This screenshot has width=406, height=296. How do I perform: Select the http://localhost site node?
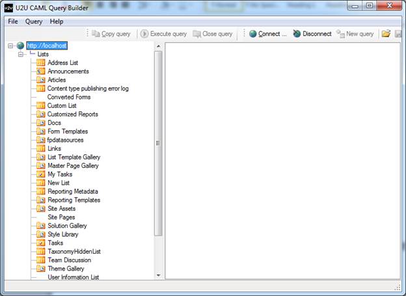[47, 46]
